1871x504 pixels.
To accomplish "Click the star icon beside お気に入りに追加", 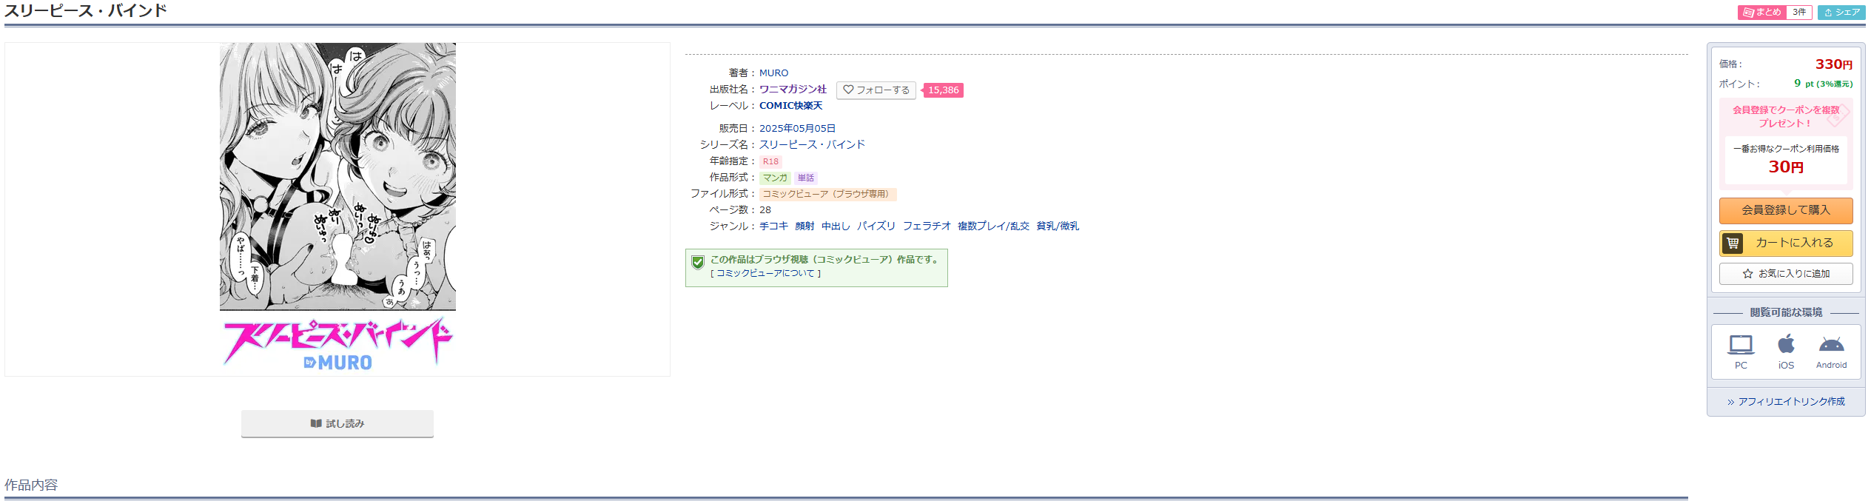I will 1747,274.
